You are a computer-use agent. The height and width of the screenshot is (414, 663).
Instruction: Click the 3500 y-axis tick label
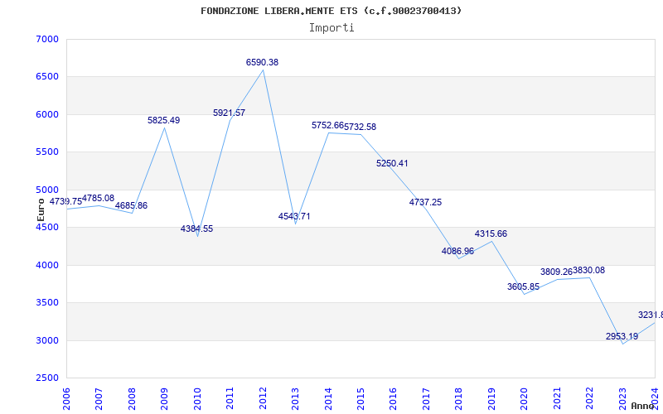[x=47, y=303]
